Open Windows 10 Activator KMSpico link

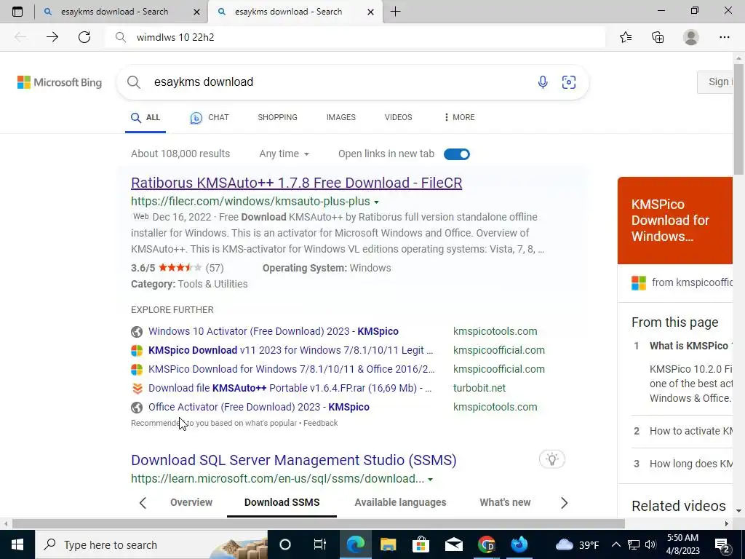click(274, 331)
